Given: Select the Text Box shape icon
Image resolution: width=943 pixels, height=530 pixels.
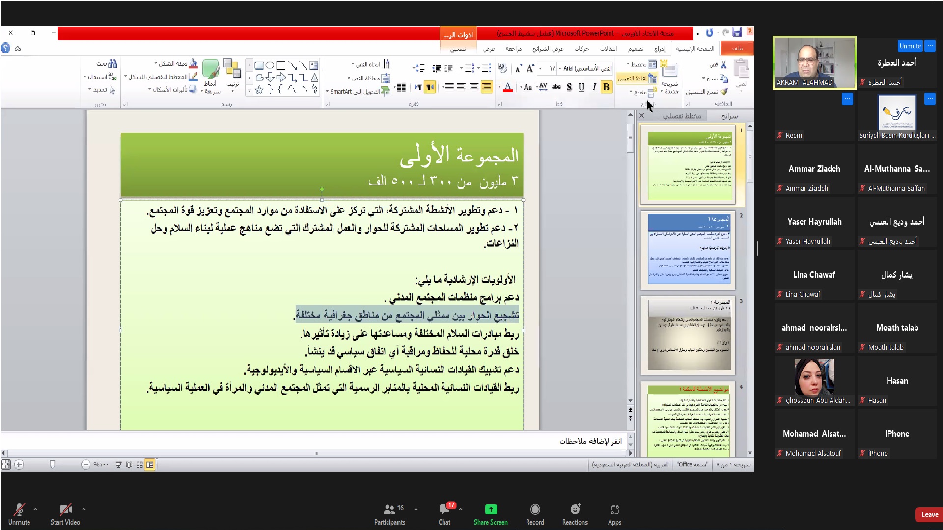Looking at the screenshot, I should [314, 65].
